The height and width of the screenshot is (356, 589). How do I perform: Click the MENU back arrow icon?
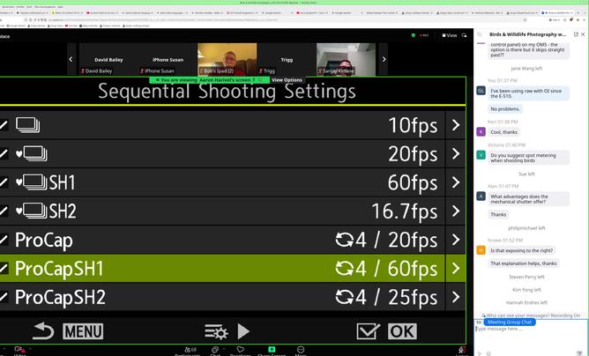[44, 331]
